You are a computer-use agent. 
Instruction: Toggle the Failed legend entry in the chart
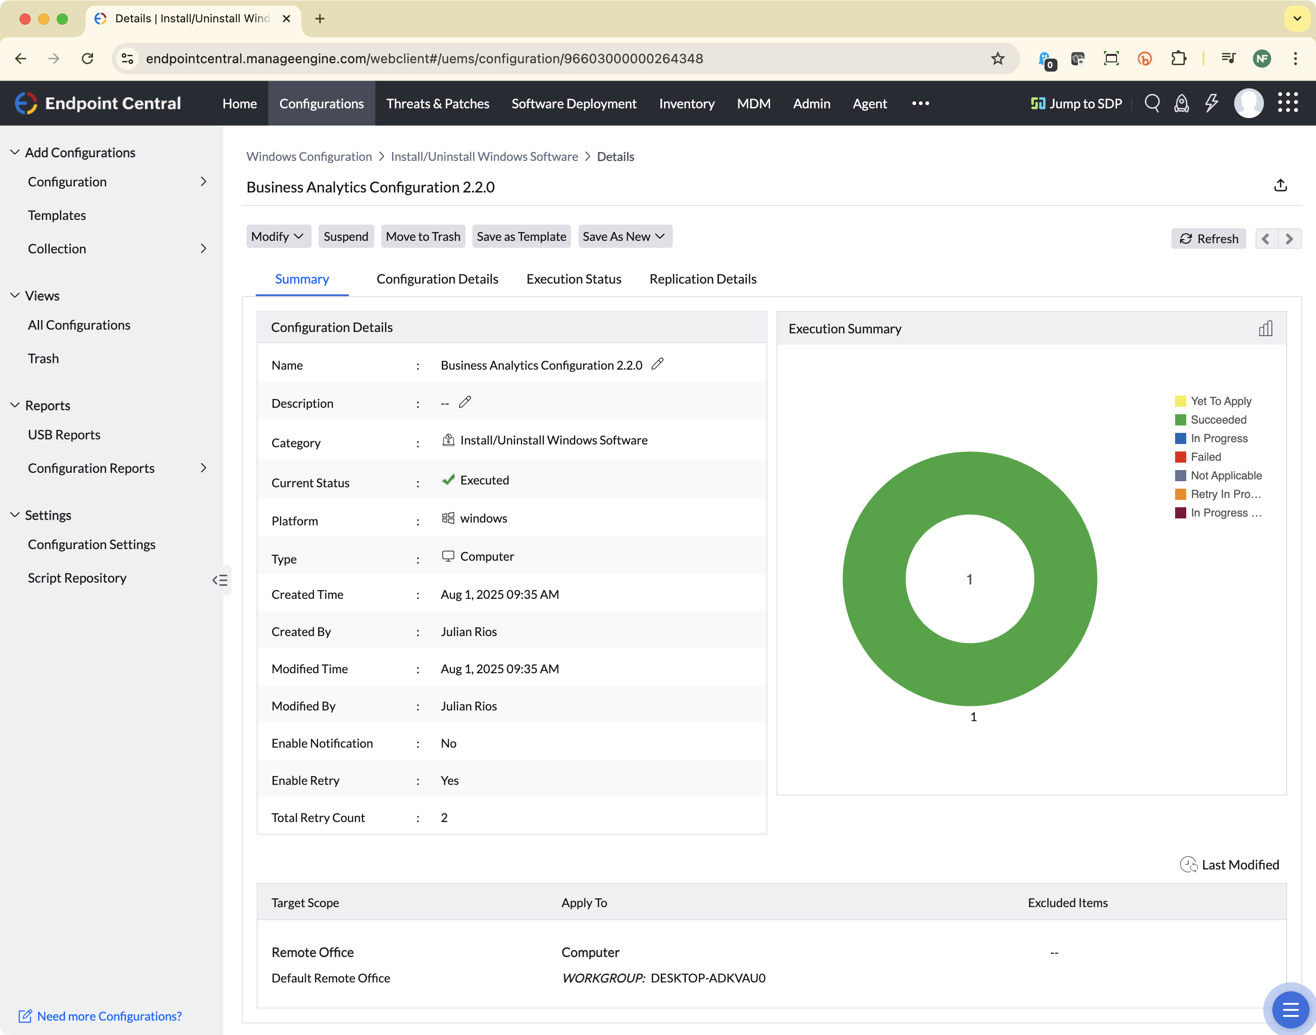(1198, 457)
